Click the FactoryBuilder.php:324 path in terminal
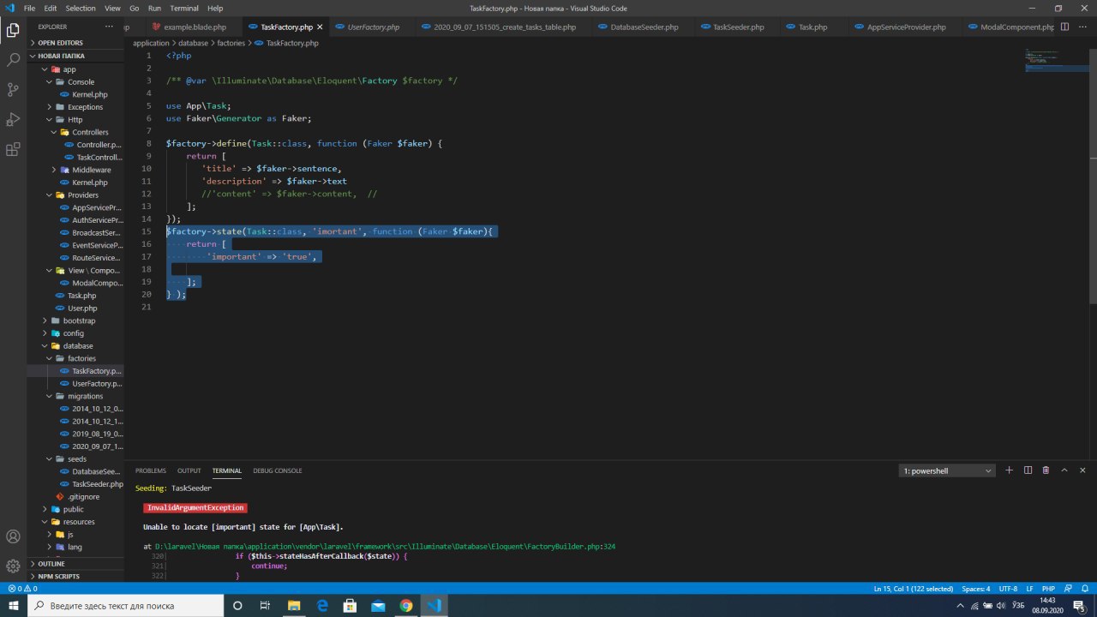 click(386, 546)
